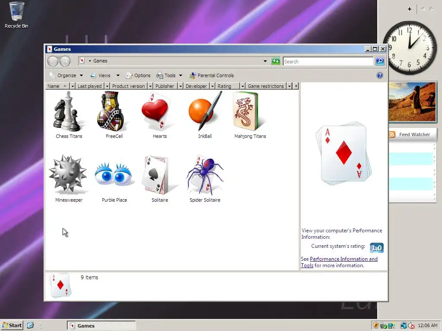The image size is (442, 331).
Task: Click the sidebar previous gadgets page arrow
Action: coord(423,9)
